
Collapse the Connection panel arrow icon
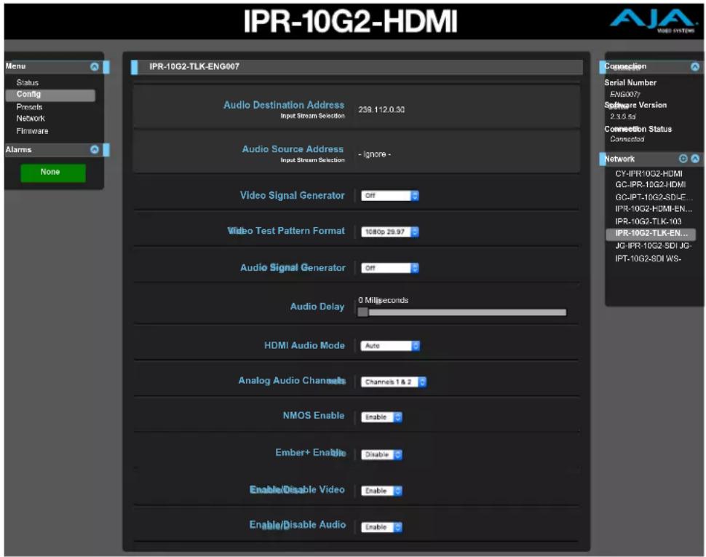pyautogui.click(x=695, y=67)
